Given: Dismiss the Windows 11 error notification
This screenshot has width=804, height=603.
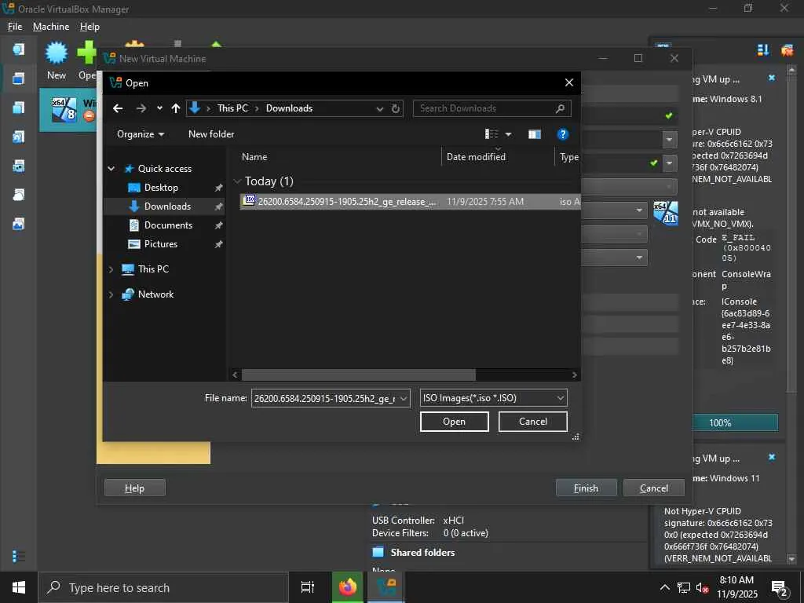Looking at the screenshot, I should (772, 457).
